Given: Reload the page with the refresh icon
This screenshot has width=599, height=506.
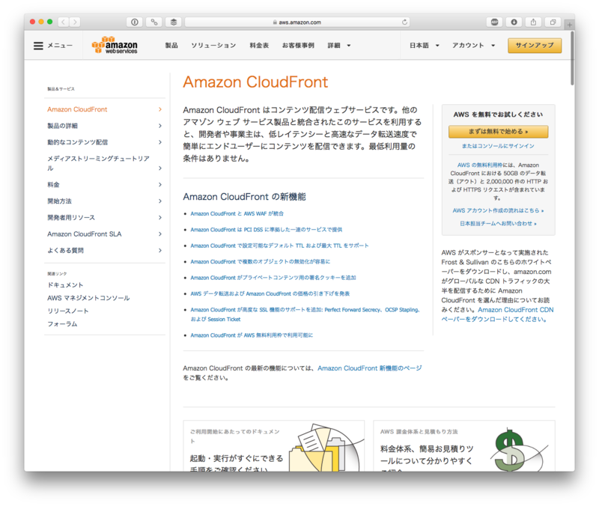Looking at the screenshot, I should coord(404,22).
